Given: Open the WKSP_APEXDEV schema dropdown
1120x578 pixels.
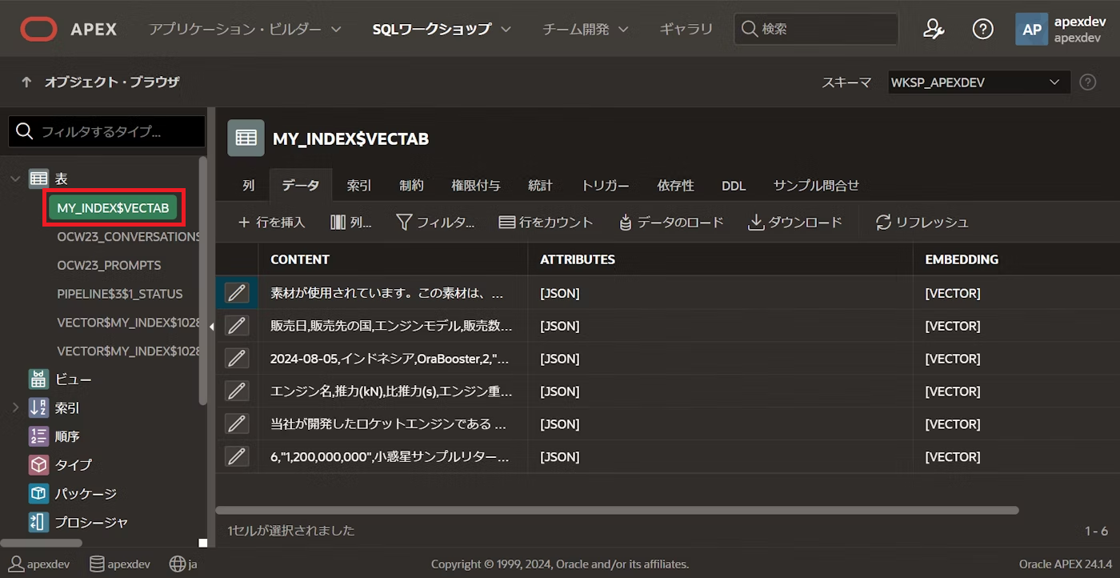Looking at the screenshot, I should (x=978, y=82).
